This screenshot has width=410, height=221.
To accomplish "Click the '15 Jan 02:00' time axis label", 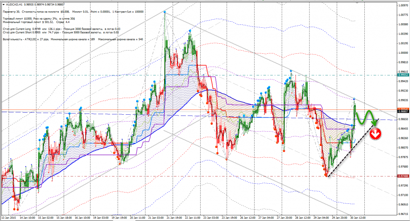I will coord(46,218).
